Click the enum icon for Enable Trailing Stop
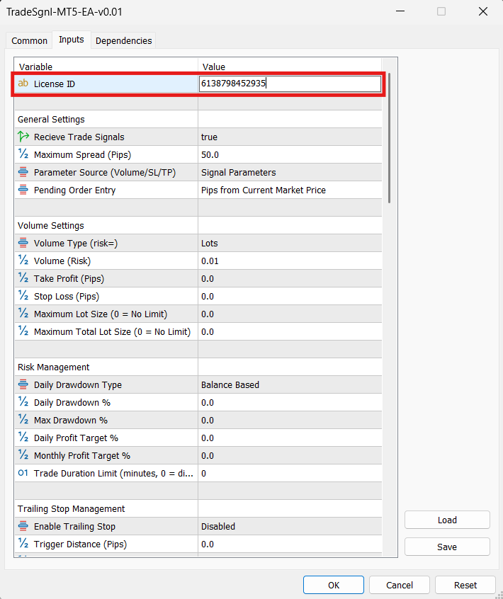 click(x=23, y=525)
